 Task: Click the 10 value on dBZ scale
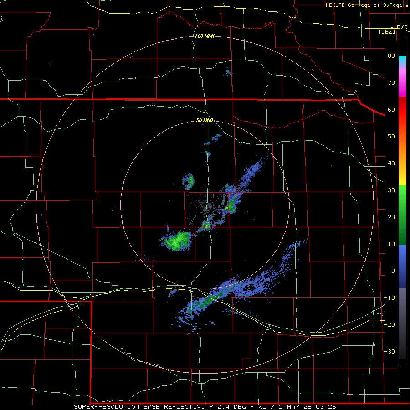click(x=391, y=244)
